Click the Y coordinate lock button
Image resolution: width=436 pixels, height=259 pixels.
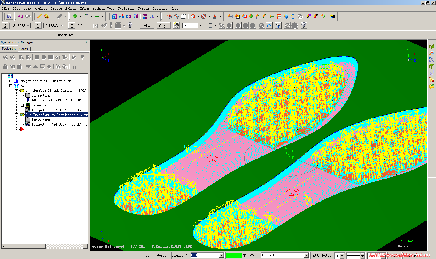(38, 26)
